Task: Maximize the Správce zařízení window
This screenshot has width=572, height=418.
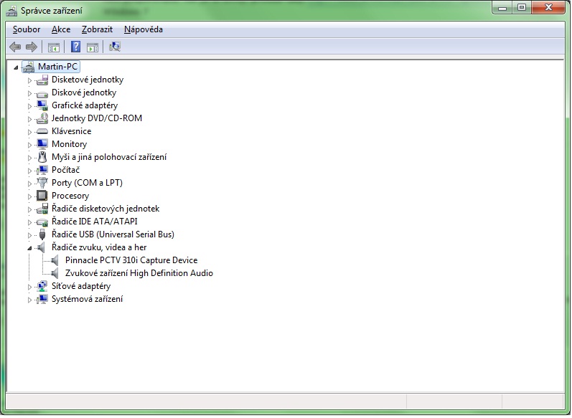Action: click(522, 7)
